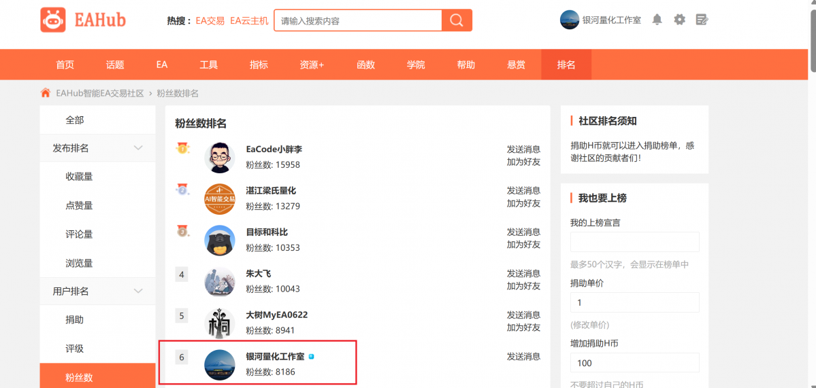Click the EAHub robot logo icon
Screen dimensions: 816x388
53,20
